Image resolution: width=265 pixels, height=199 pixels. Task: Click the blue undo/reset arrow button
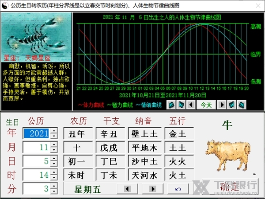pyautogui.click(x=178, y=189)
